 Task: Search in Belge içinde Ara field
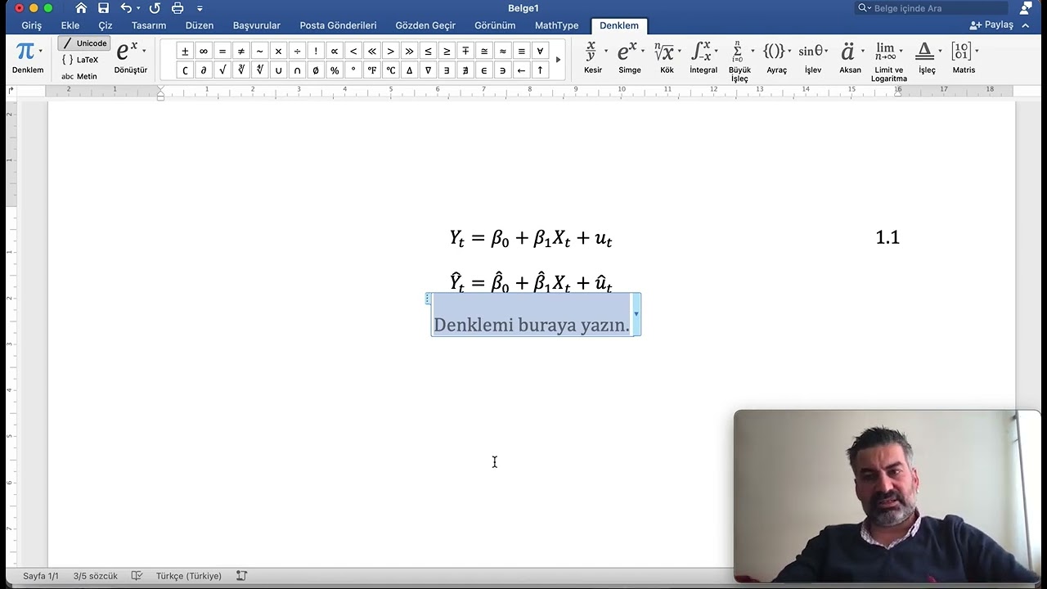[x=932, y=8]
